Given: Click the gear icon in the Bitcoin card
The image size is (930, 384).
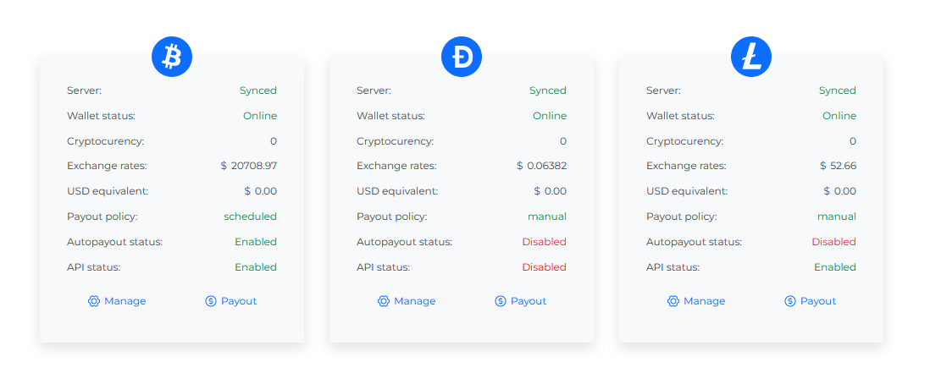Looking at the screenshot, I should (x=94, y=301).
